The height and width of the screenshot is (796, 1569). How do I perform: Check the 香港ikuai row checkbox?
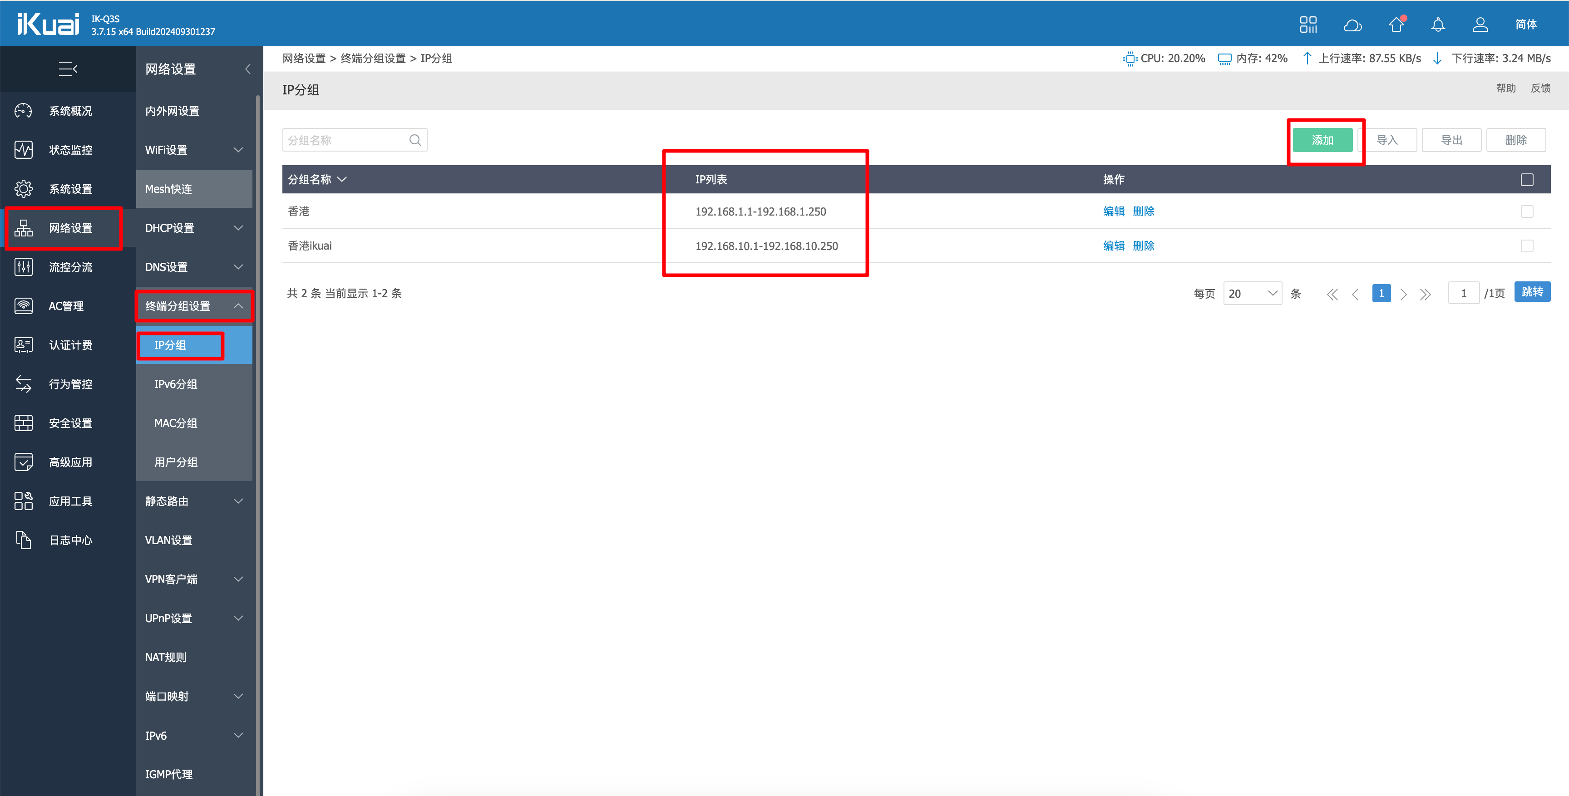1526,246
